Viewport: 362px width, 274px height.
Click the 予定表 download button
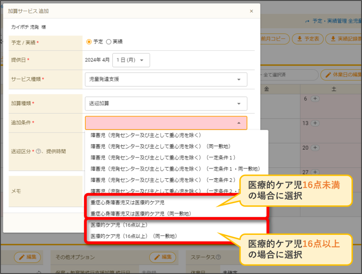(x=308, y=39)
